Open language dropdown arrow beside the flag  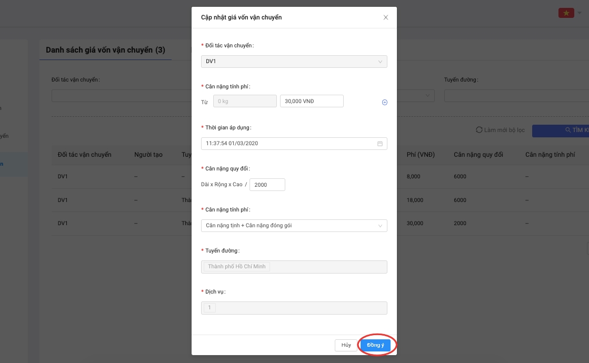[x=580, y=13]
